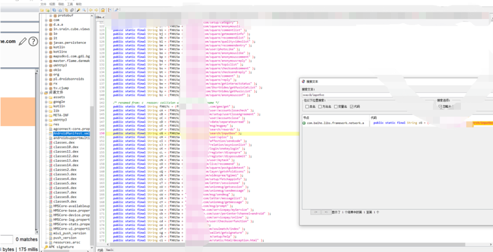Toggle the 方法名 method name checkbox
Image resolution: width=493 pixels, height=252 pixels.
click(x=320, y=106)
